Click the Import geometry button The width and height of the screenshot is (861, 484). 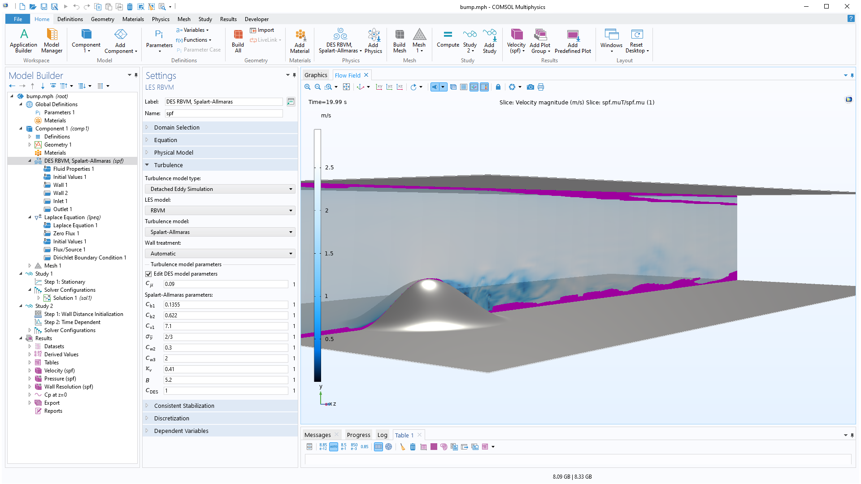pyautogui.click(x=262, y=30)
